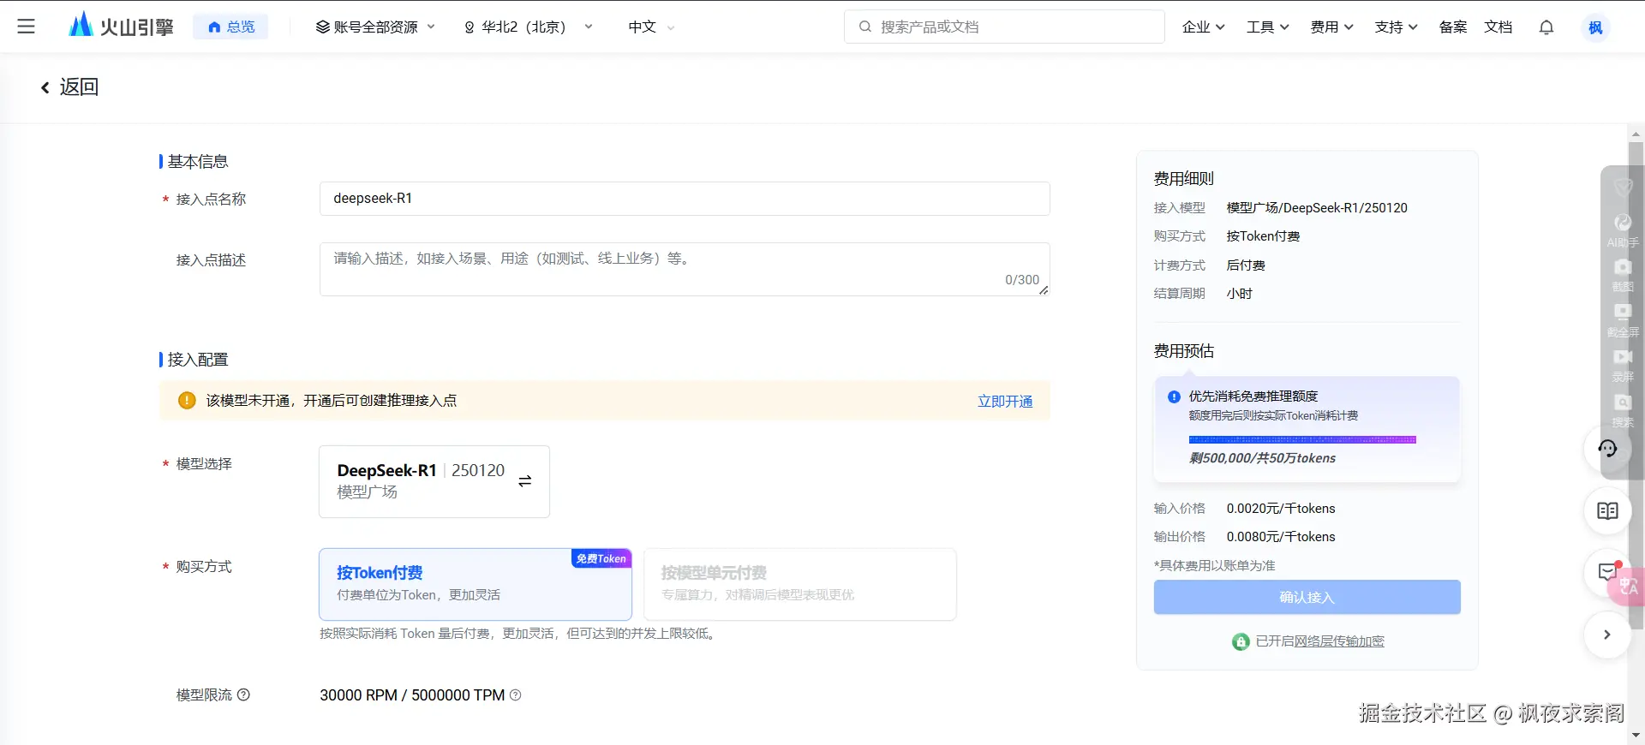This screenshot has width=1645, height=745.
Task: Expand the floating panel chevron arrow
Action: pyautogui.click(x=1607, y=635)
